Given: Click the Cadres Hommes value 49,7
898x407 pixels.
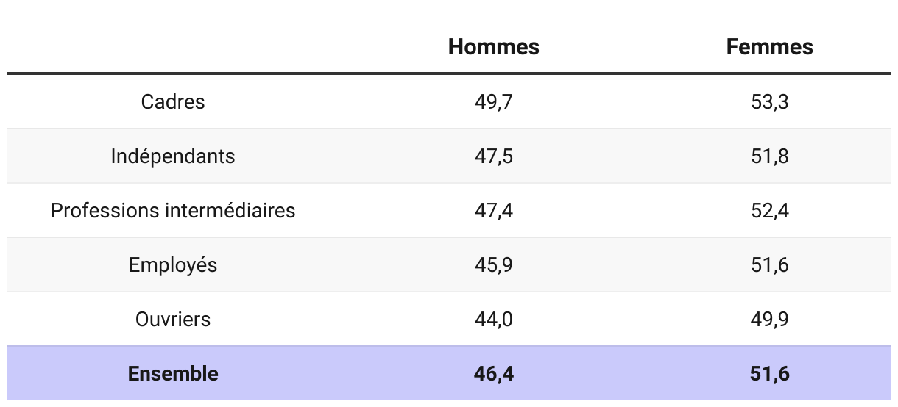Looking at the screenshot, I should point(493,101).
